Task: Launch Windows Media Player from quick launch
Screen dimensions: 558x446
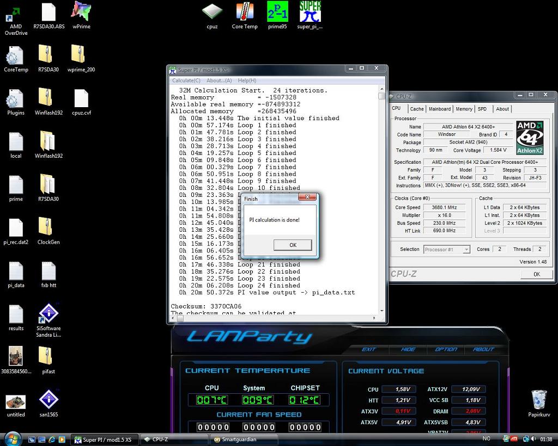Action: tap(62, 439)
